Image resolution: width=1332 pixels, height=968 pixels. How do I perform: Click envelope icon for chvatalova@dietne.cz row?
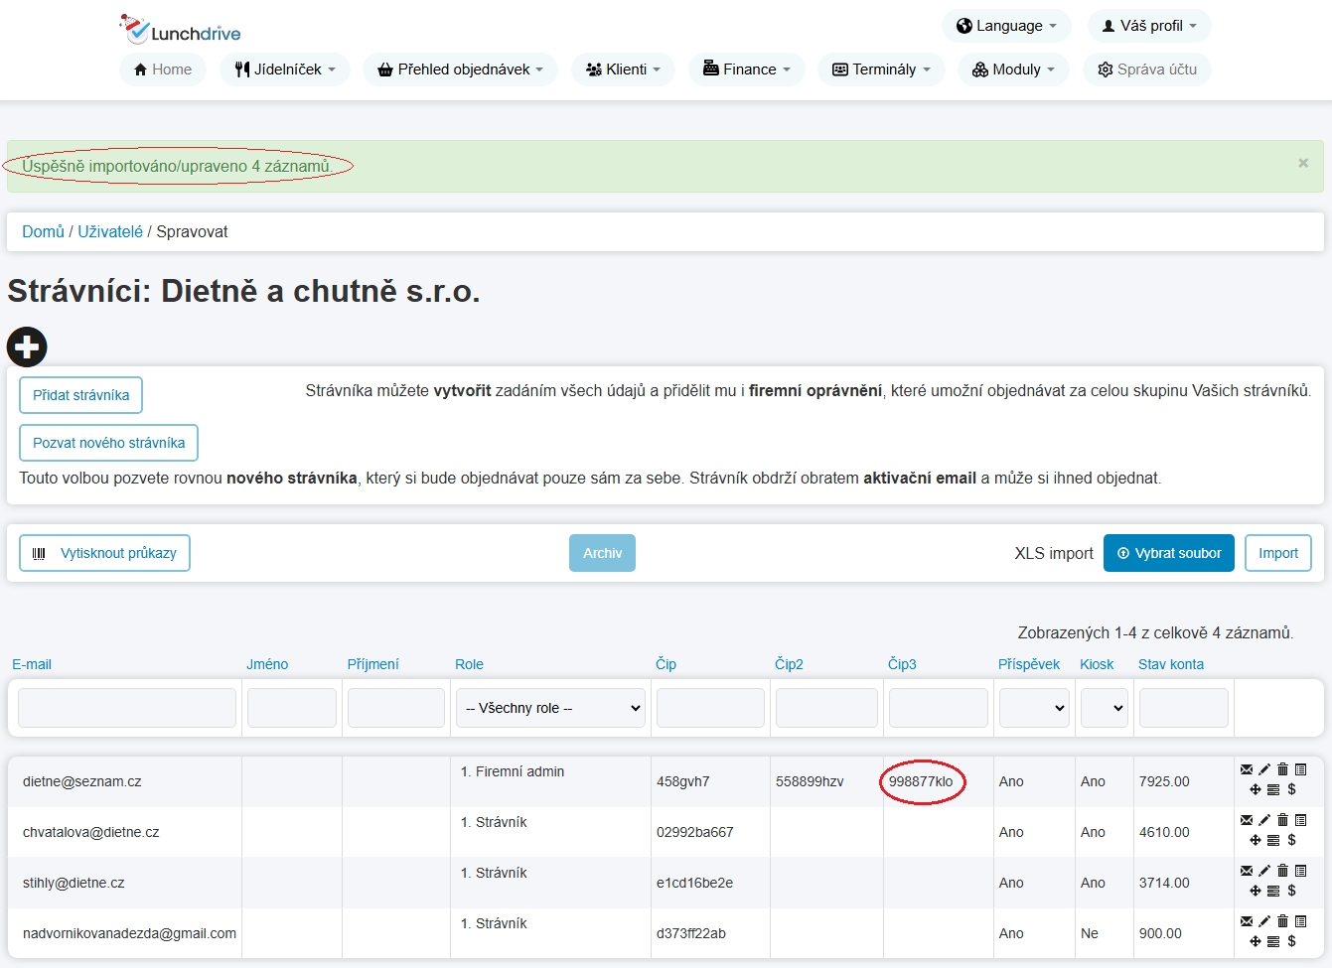pyautogui.click(x=1247, y=820)
